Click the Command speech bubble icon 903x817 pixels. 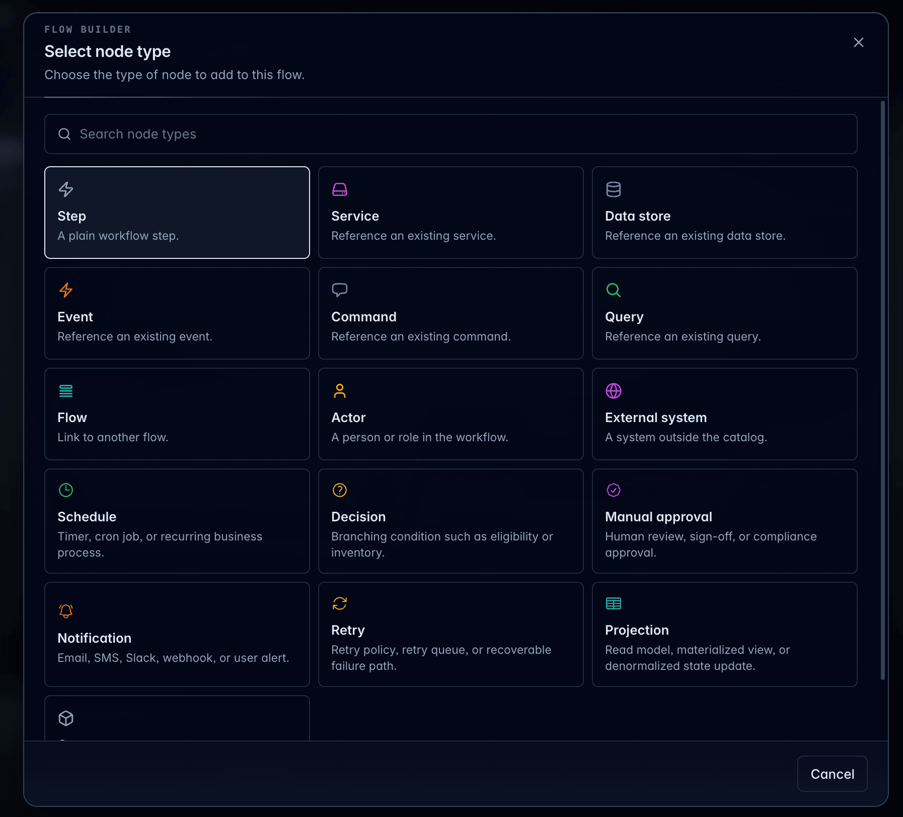coord(340,290)
